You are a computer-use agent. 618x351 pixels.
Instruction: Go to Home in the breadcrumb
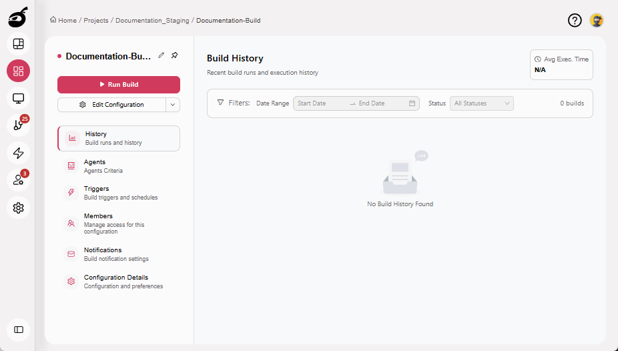[67, 21]
